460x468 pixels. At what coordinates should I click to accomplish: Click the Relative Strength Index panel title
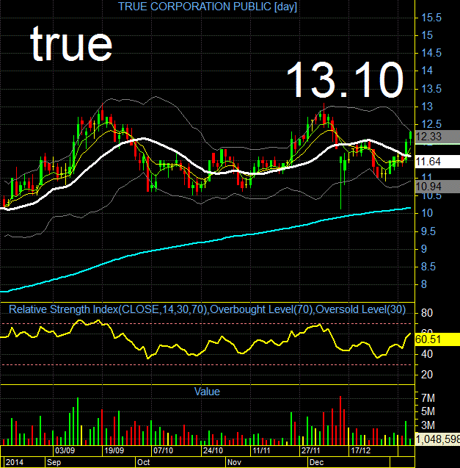click(207, 309)
